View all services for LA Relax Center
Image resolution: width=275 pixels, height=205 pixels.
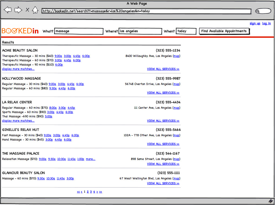point(163,121)
